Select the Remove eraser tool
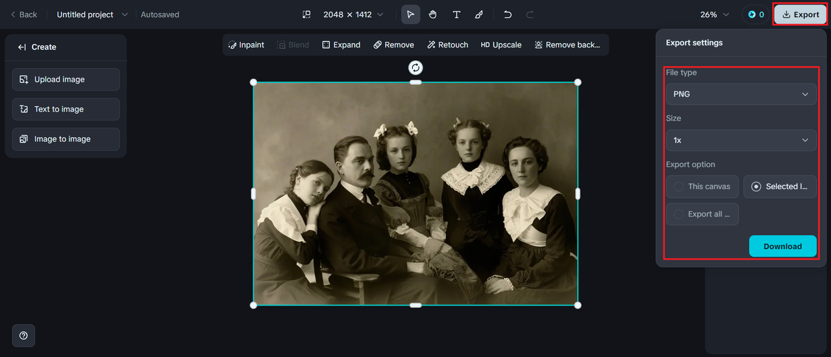This screenshot has height=357, width=831. tap(393, 45)
